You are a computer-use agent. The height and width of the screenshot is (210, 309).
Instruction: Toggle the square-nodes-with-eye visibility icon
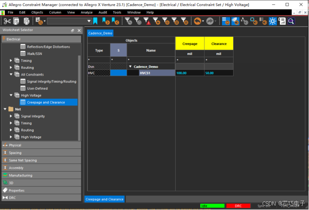point(254,21)
